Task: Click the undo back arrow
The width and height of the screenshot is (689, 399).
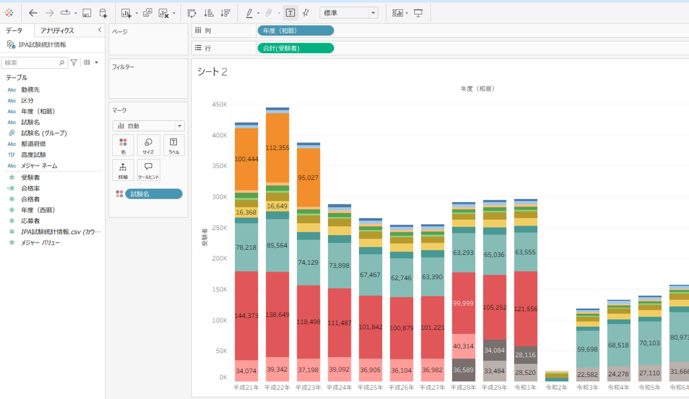Action: click(x=33, y=13)
